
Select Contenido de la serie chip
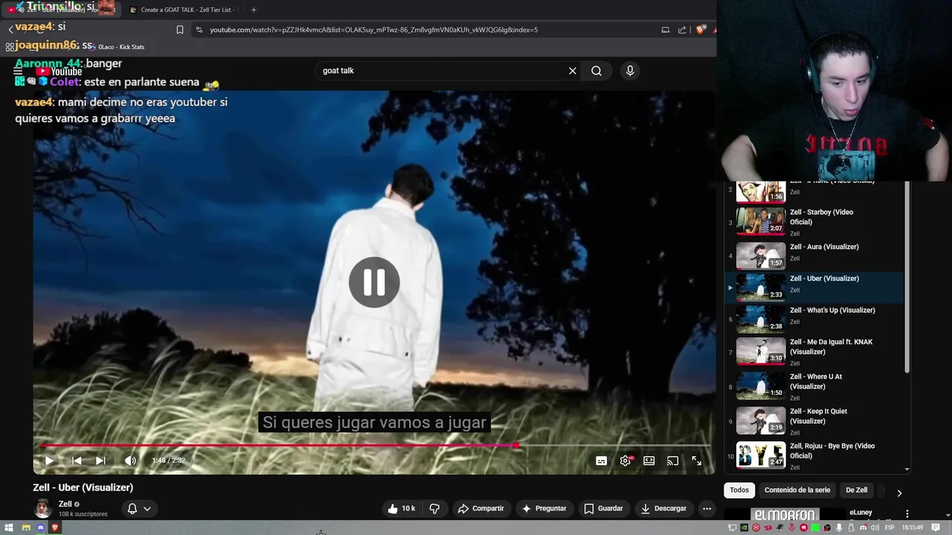coord(797,490)
